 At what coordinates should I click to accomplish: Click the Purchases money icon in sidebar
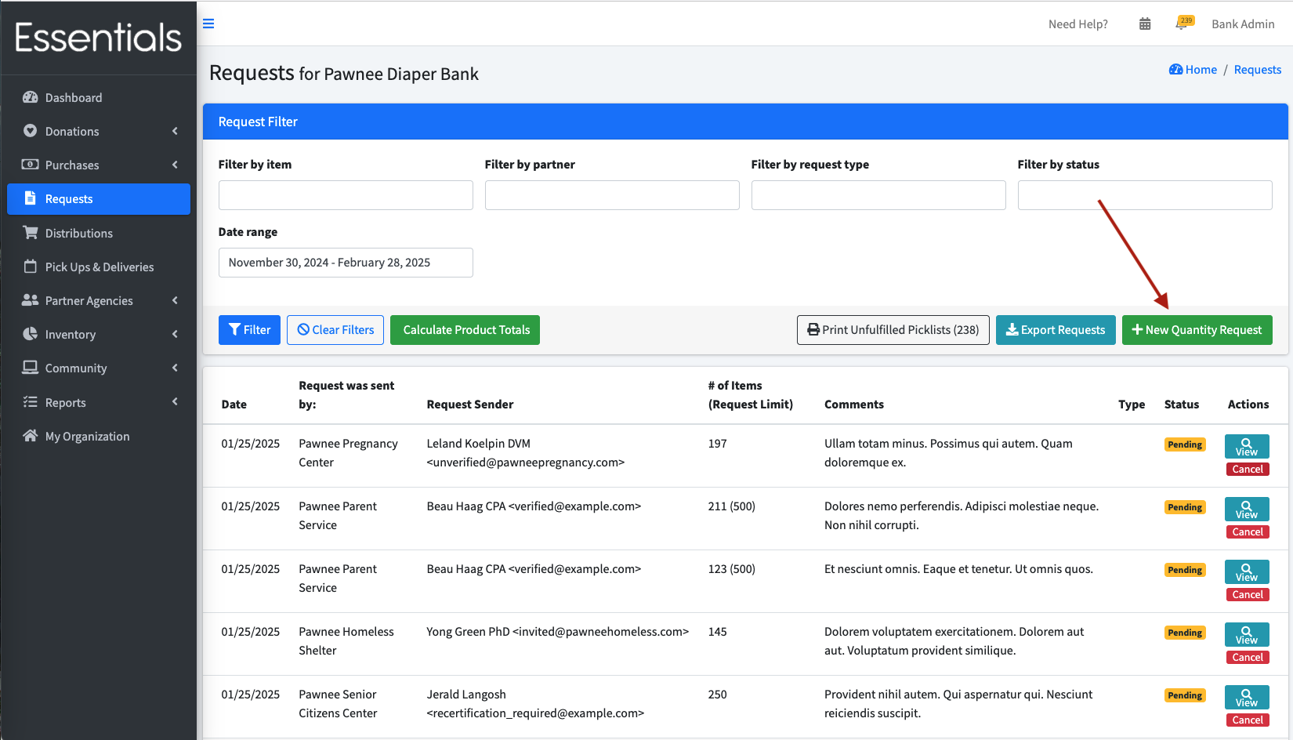tap(31, 165)
